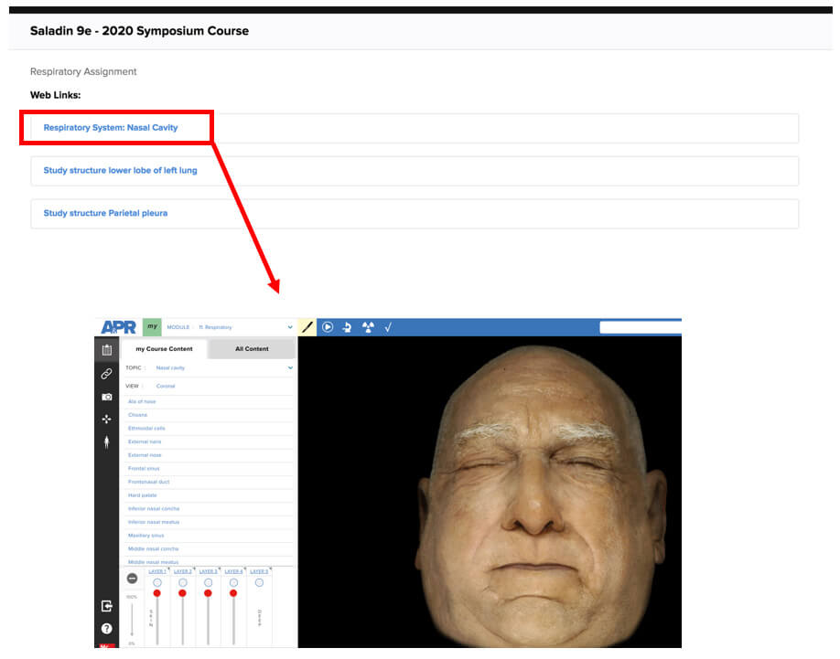The image size is (840, 659).
Task: Open Study structure lower lobe of left lung
Action: (x=120, y=170)
